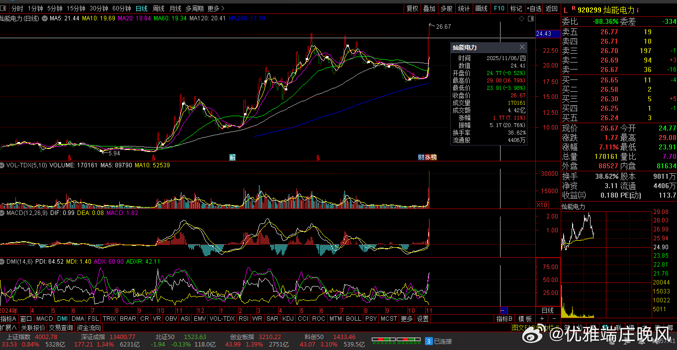This screenshot has width=677, height=350.
Task: Expand the 更多 timeframe options
Action: (x=216, y=8)
